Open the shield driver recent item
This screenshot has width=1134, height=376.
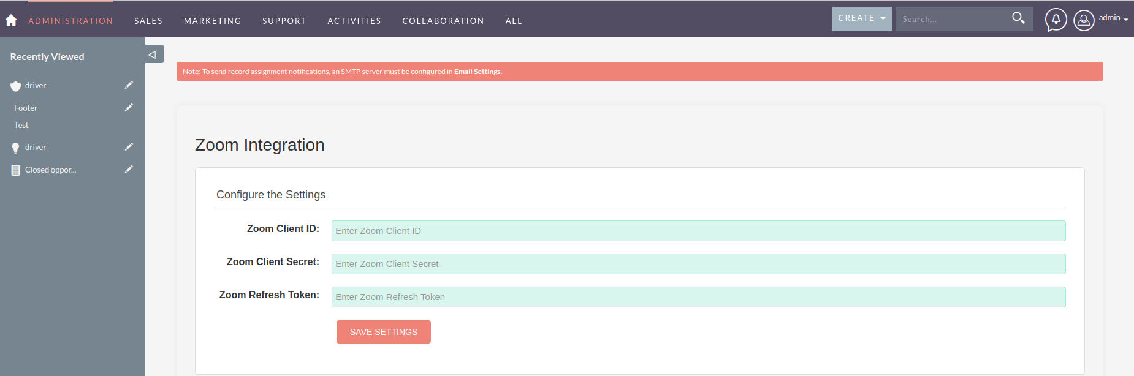tap(36, 85)
